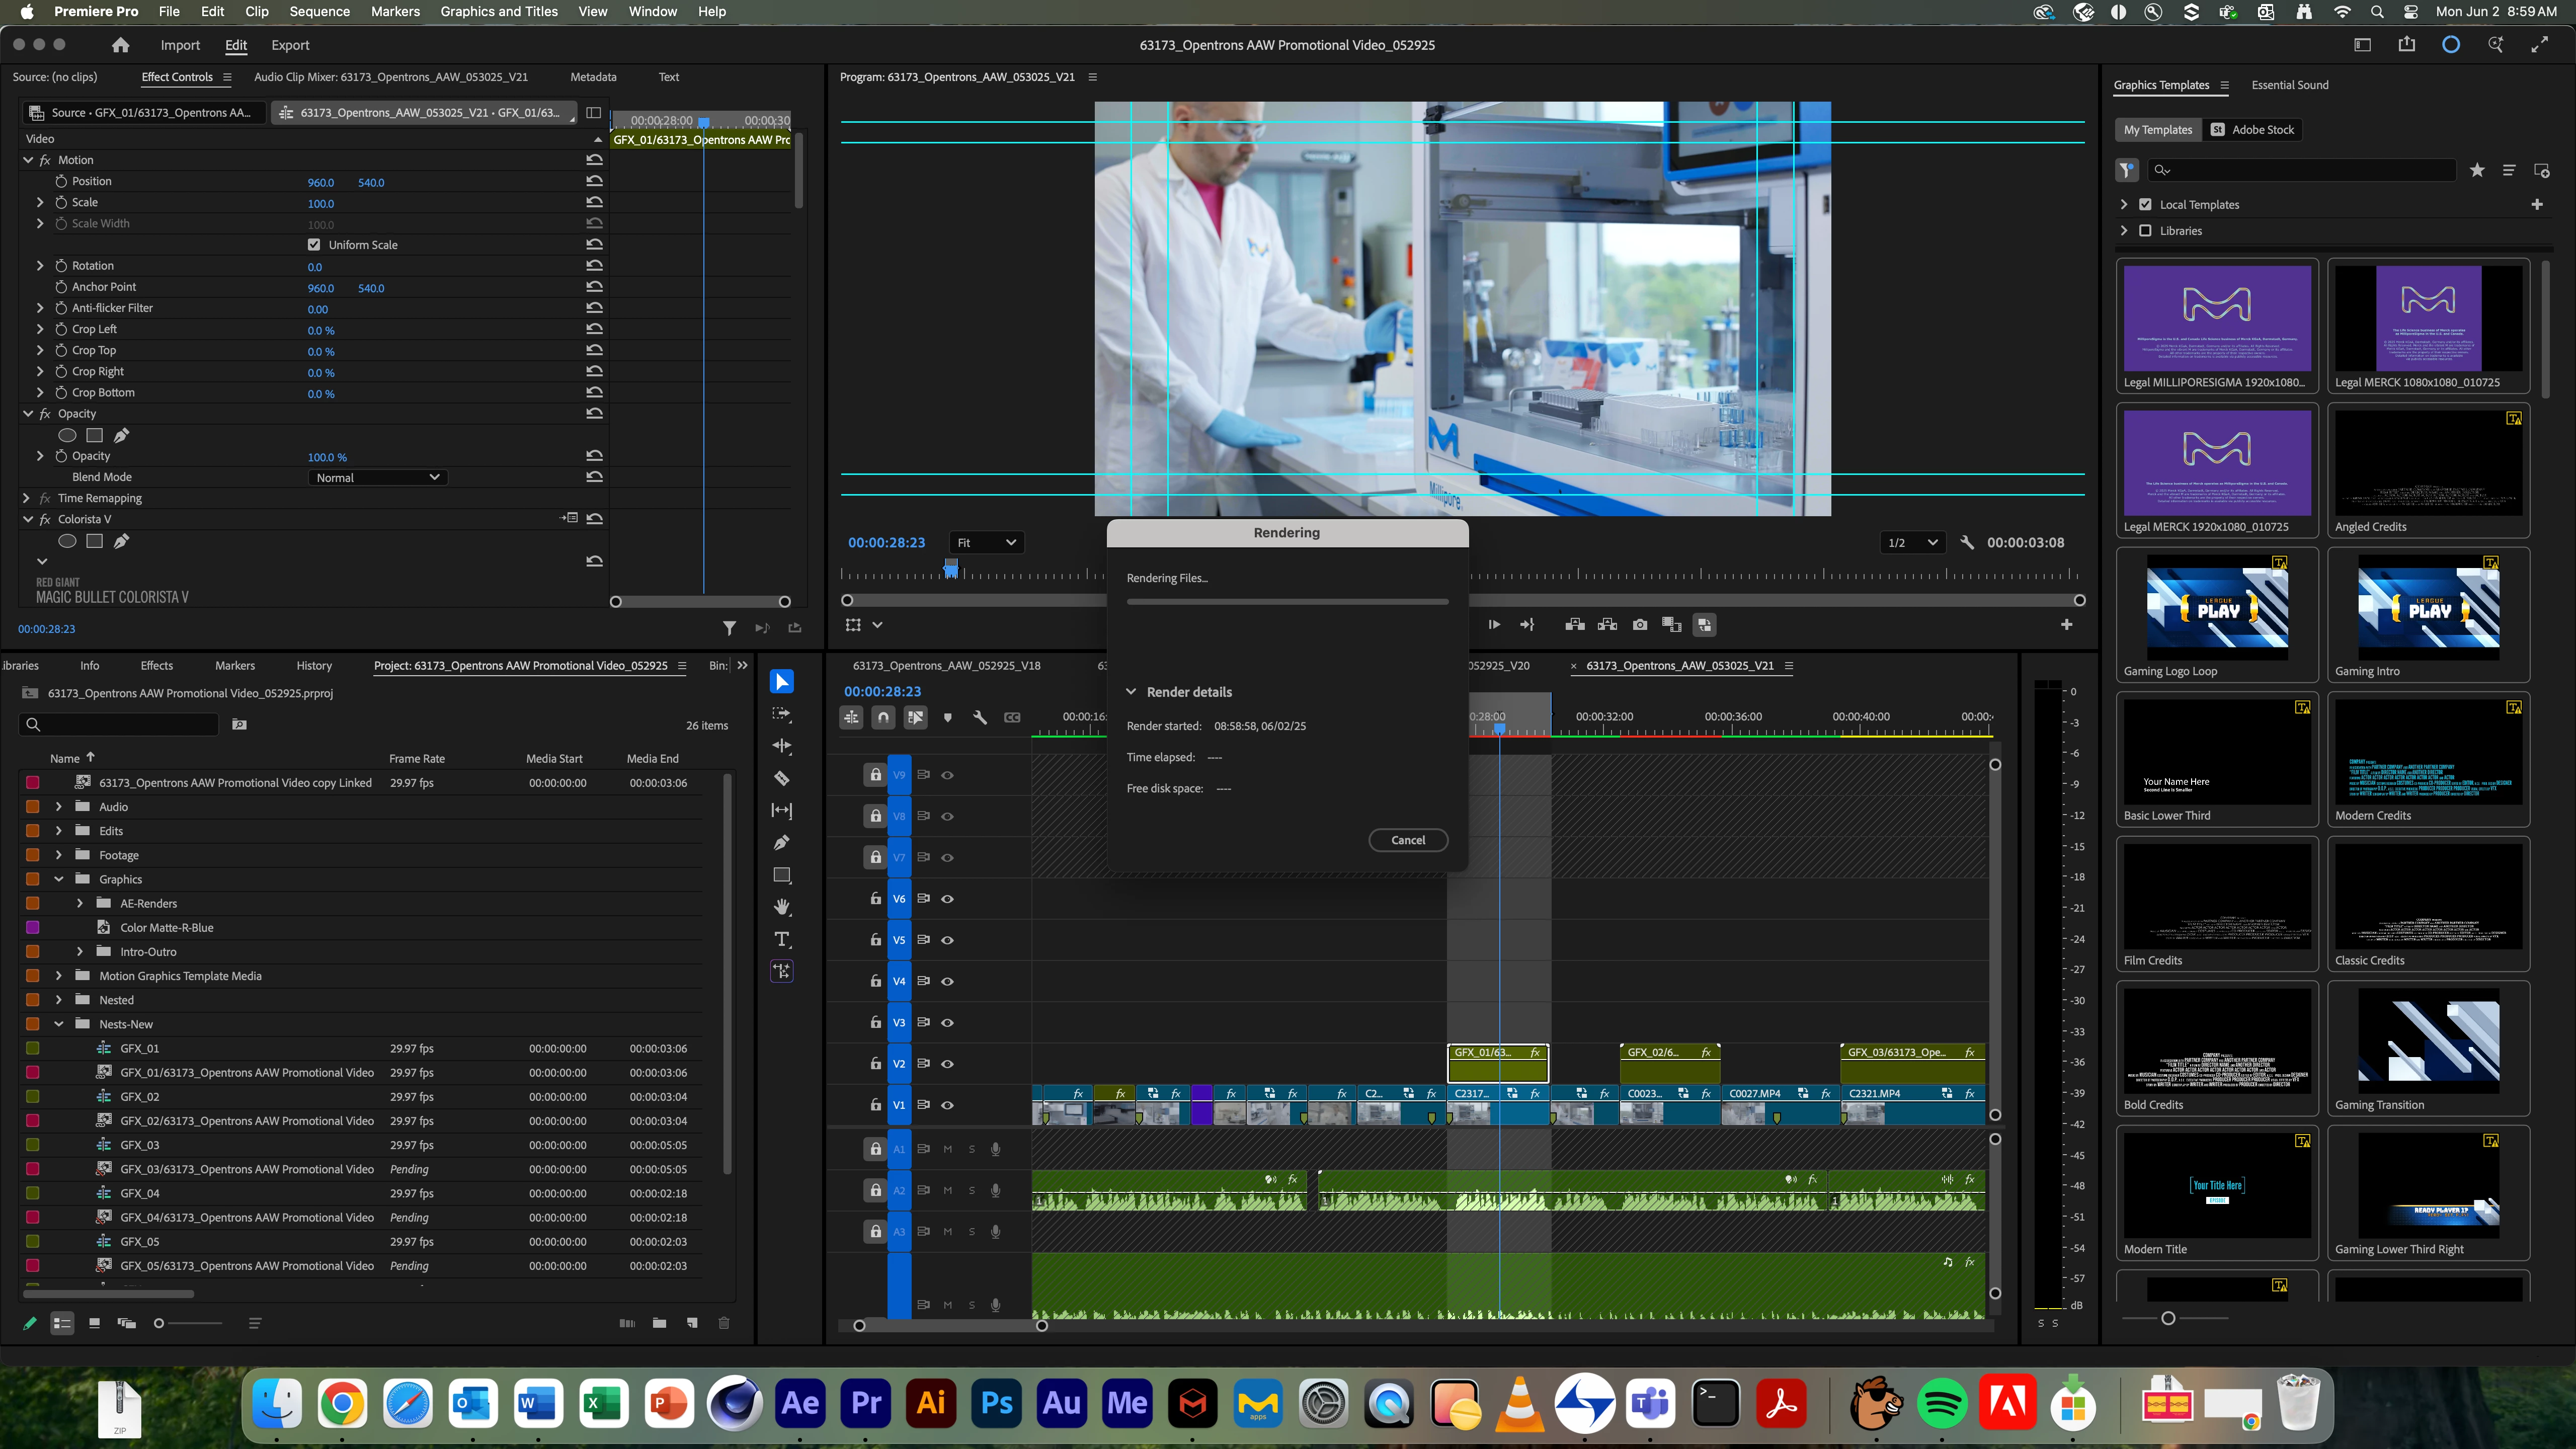Click the New Bin folder icon

pyautogui.click(x=659, y=1323)
